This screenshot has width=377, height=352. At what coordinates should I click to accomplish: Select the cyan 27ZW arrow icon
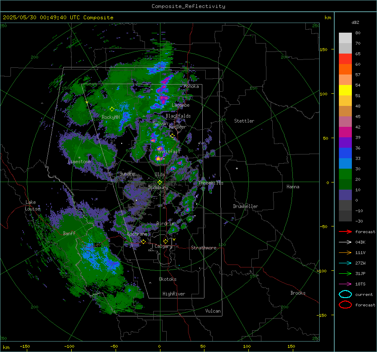point(345,263)
